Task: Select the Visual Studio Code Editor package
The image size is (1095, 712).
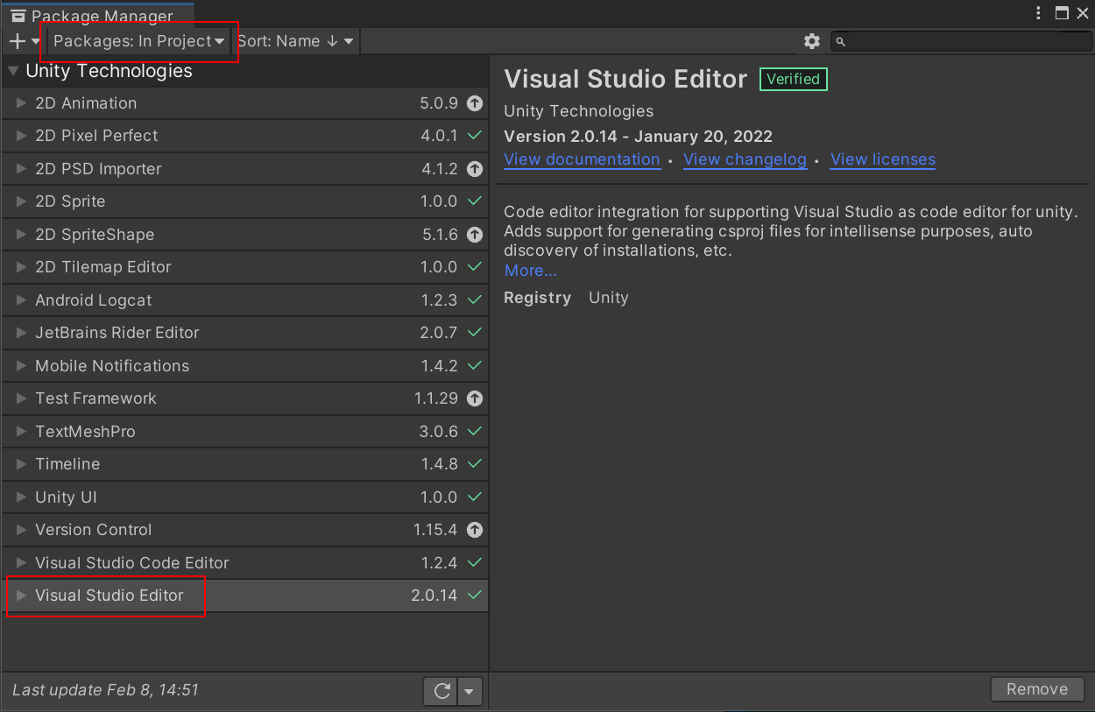Action: pos(244,563)
